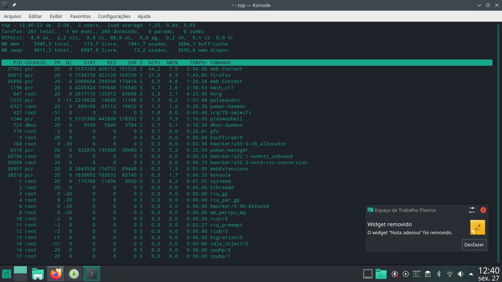Image resolution: width=502 pixels, height=282 pixels.
Task: Select the Konsole taskbar entry
Action: tap(92, 274)
